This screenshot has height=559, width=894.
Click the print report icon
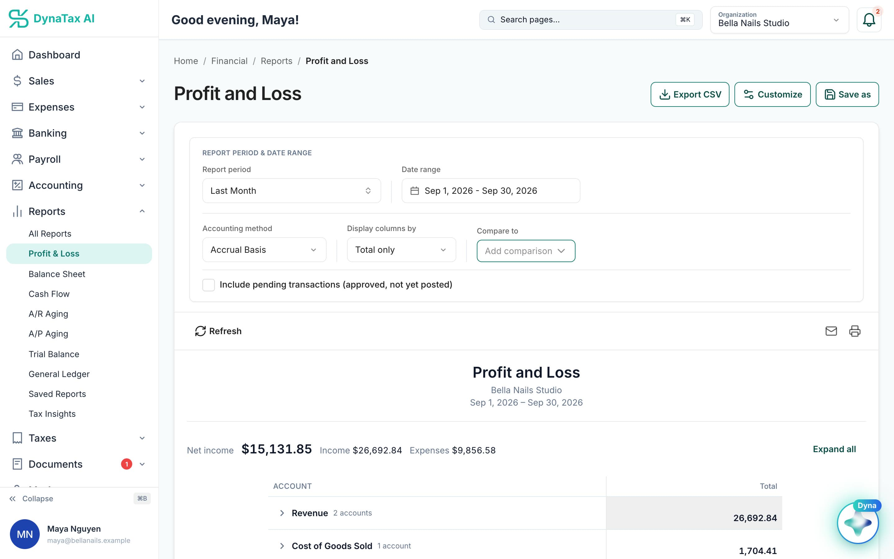coord(855,331)
